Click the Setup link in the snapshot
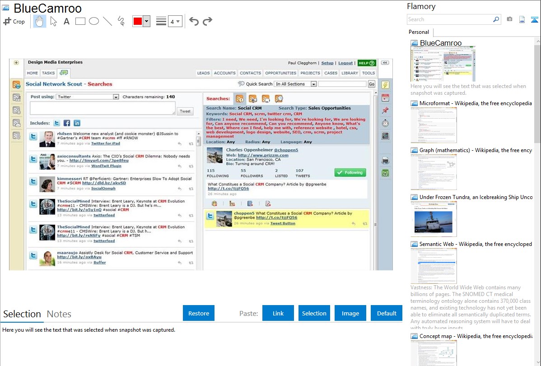 [x=327, y=63]
